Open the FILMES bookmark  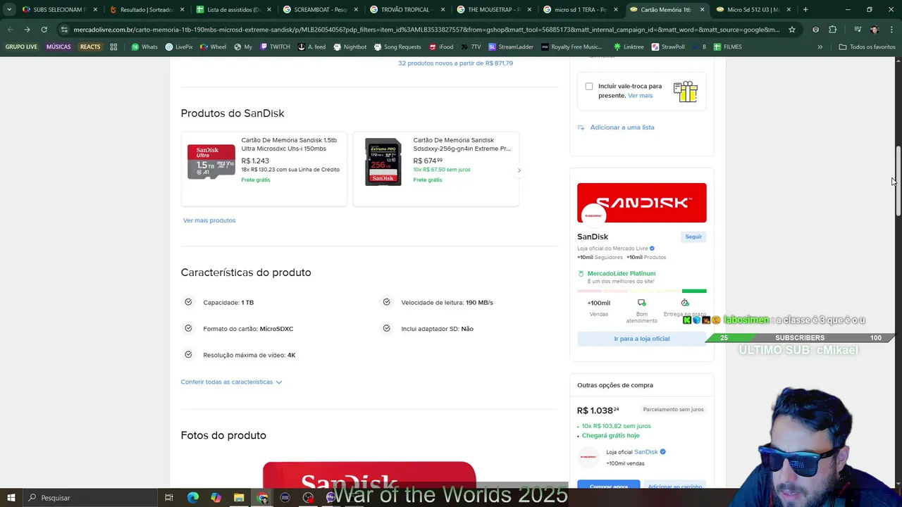point(727,46)
